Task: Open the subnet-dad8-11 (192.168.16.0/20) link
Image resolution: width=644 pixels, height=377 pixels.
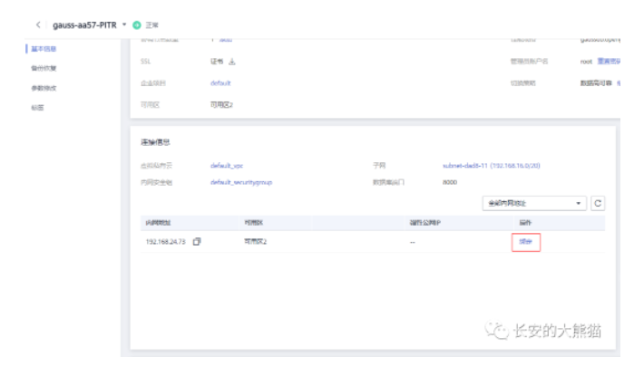Action: [492, 166]
